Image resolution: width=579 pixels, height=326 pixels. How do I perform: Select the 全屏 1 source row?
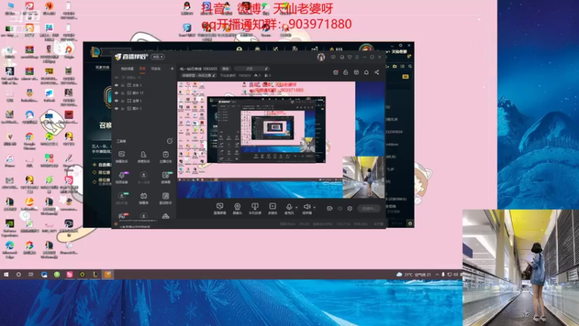pyautogui.click(x=144, y=101)
